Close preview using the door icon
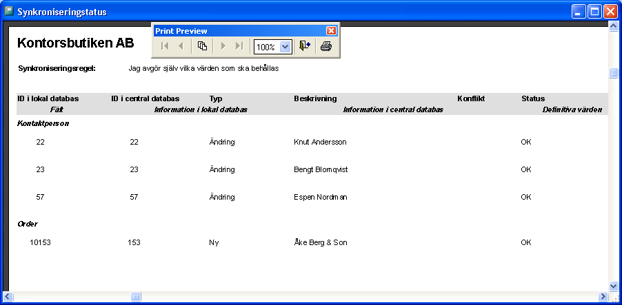Viewport: 622px width, 305px height. [x=305, y=46]
